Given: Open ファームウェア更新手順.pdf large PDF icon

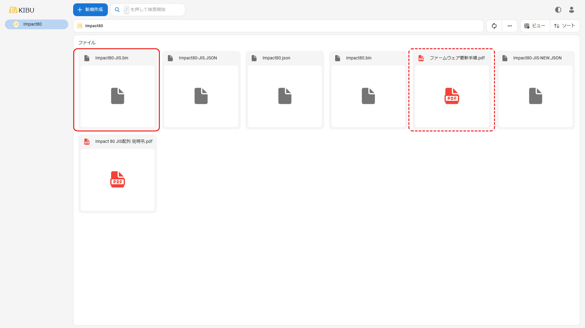Looking at the screenshot, I should [x=452, y=96].
